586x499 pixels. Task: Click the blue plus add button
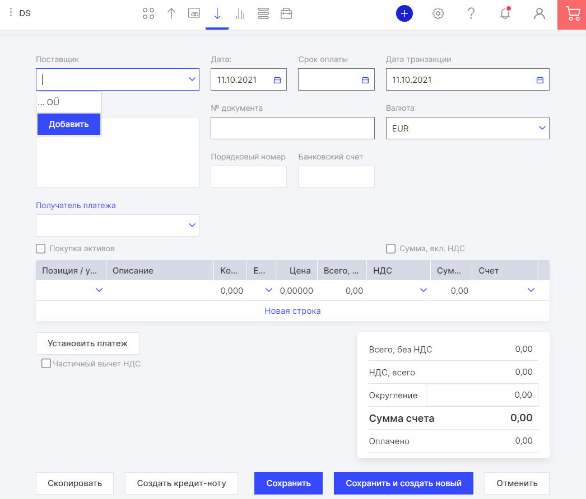coord(404,14)
